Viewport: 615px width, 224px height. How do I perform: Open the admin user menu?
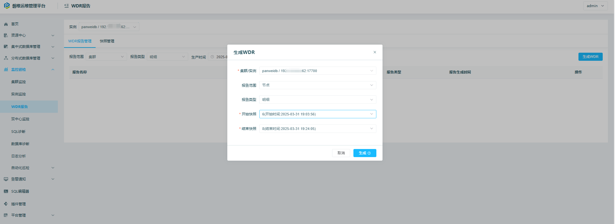click(x=595, y=6)
